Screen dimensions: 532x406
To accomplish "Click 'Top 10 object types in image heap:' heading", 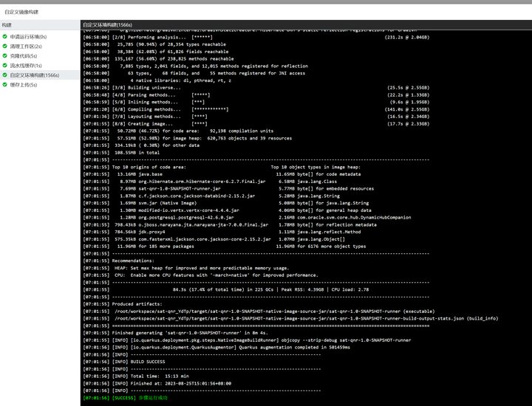I will coord(316,167).
